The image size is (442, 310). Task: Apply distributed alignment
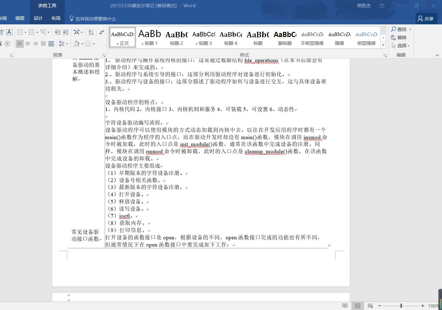point(51,44)
